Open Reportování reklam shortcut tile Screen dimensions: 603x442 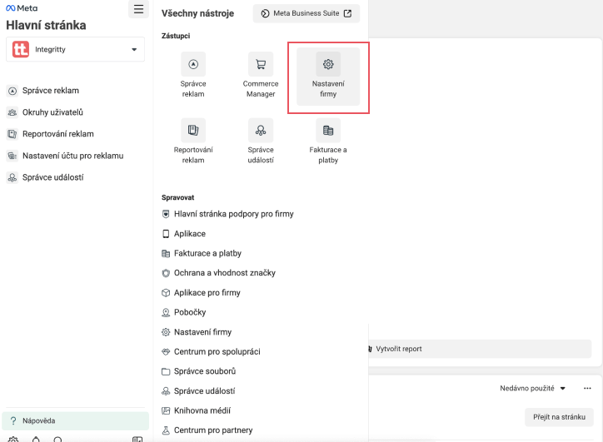pos(193,142)
